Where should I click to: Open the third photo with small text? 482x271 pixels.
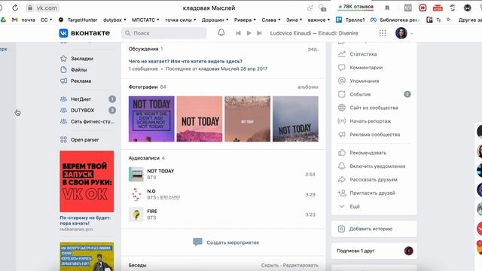(x=248, y=119)
